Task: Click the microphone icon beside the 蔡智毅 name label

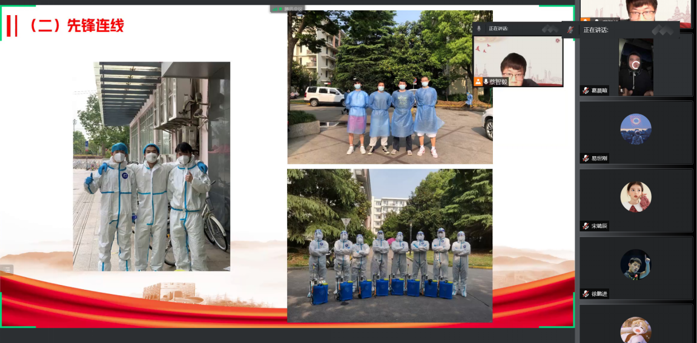Action: point(486,81)
